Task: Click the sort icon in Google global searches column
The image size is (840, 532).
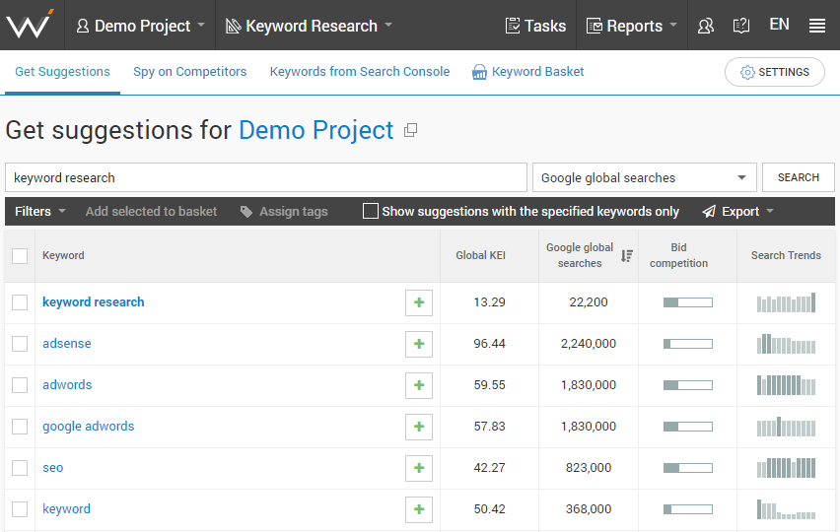Action: (x=627, y=256)
